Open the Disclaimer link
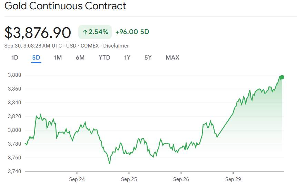 (x=116, y=46)
